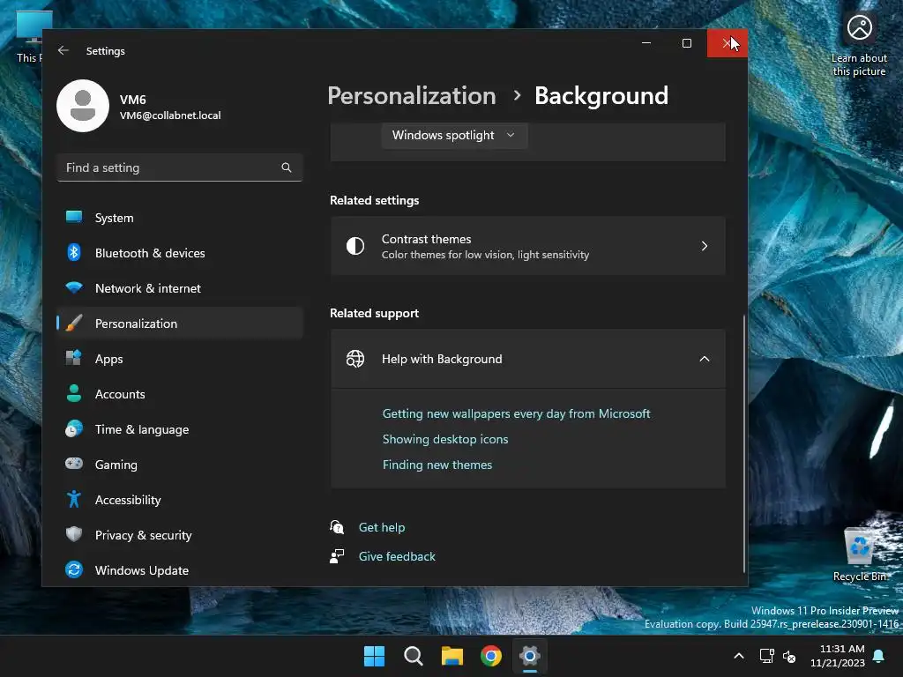
Task: Click the VM6@collabnet.local account text
Action: coord(170,115)
